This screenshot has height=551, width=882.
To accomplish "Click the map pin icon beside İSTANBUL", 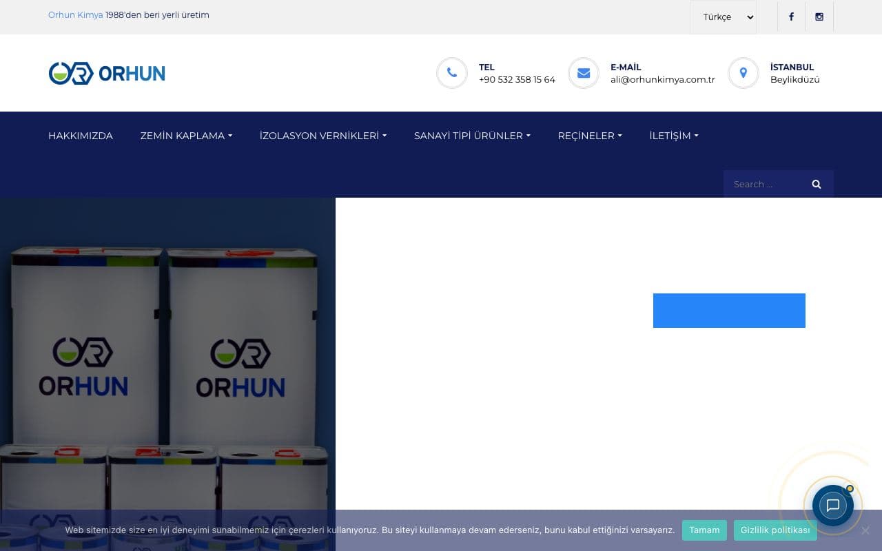I will pyautogui.click(x=743, y=73).
